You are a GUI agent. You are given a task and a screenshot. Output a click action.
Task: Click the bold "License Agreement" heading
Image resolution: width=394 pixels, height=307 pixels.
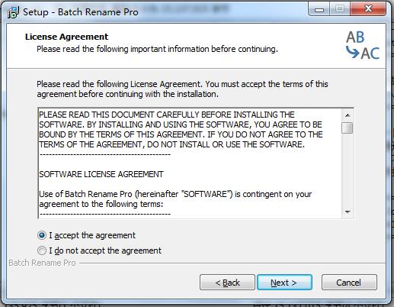click(x=67, y=37)
